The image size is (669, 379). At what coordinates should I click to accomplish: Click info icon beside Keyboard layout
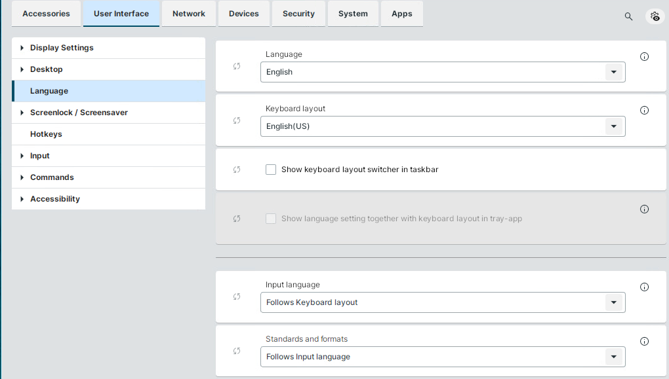pos(644,111)
